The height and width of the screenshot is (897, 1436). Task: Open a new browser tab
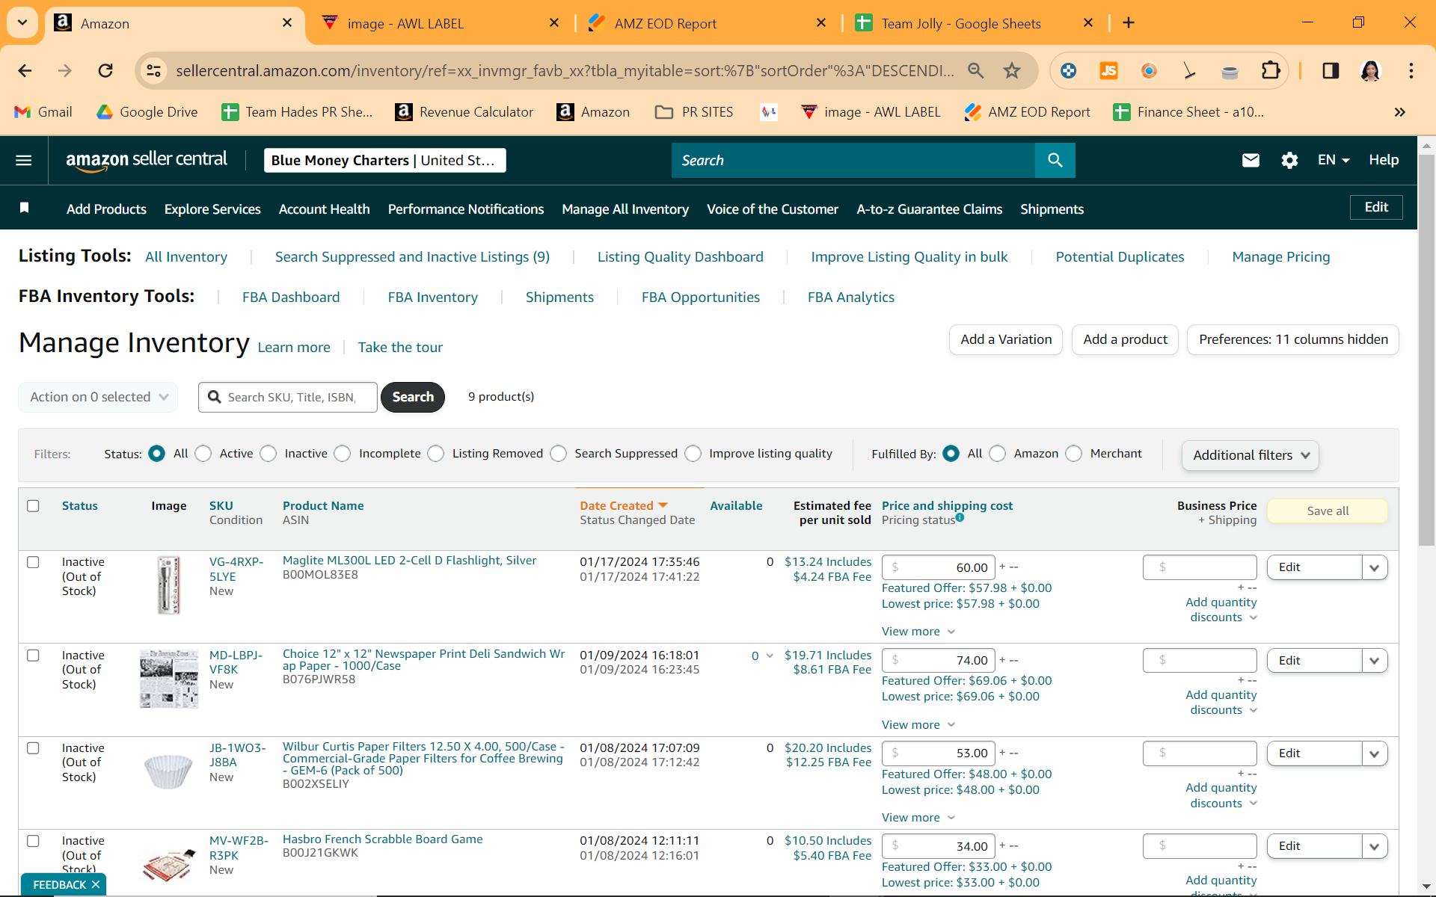1129,23
